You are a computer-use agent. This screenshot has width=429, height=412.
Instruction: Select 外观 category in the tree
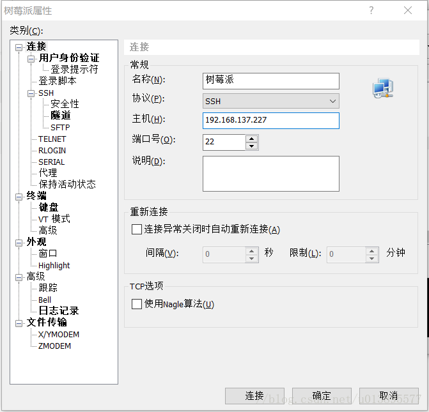pyautogui.click(x=36, y=242)
